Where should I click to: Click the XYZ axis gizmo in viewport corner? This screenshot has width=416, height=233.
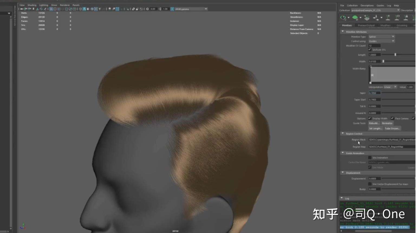click(x=23, y=226)
